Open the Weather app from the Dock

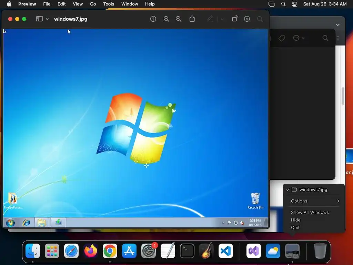point(273,251)
